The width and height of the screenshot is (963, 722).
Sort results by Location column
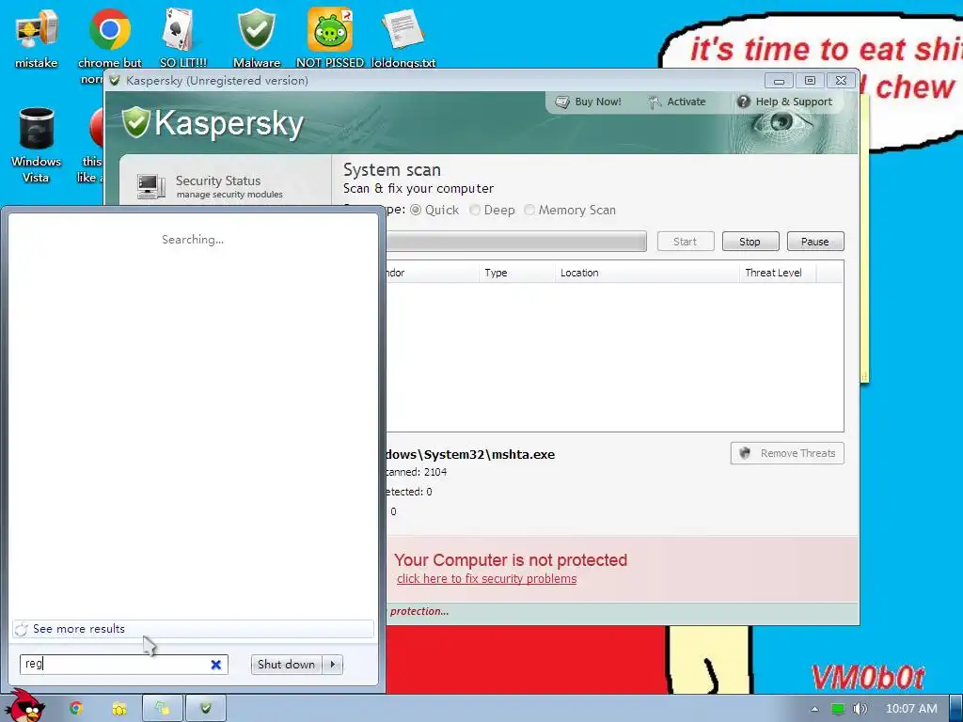point(647,273)
